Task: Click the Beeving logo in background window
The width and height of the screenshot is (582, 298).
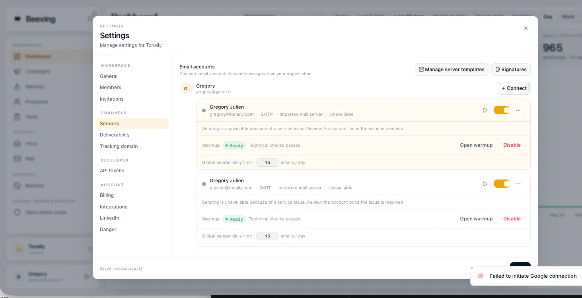Action: pos(35,19)
